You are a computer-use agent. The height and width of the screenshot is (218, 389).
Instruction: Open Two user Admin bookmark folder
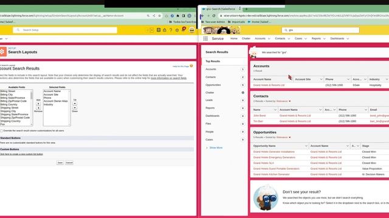(x=213, y=22)
